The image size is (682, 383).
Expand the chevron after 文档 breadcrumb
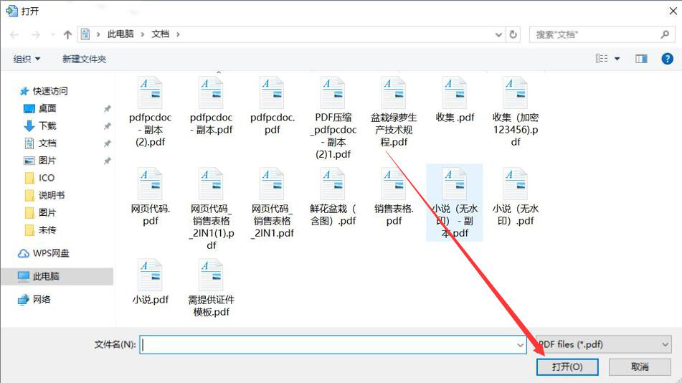[x=178, y=34]
